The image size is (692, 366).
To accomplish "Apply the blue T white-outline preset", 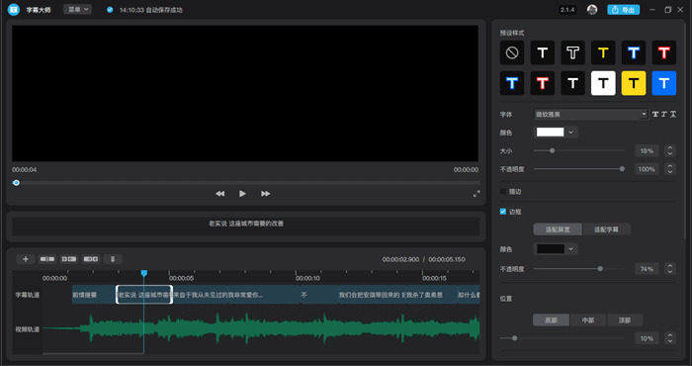I will (634, 52).
